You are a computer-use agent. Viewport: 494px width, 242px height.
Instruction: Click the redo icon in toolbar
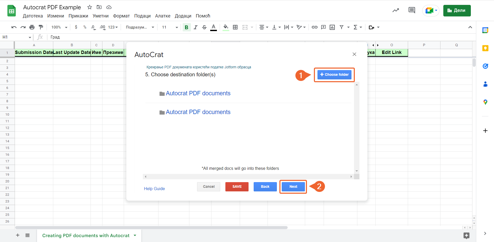[x=23, y=27]
